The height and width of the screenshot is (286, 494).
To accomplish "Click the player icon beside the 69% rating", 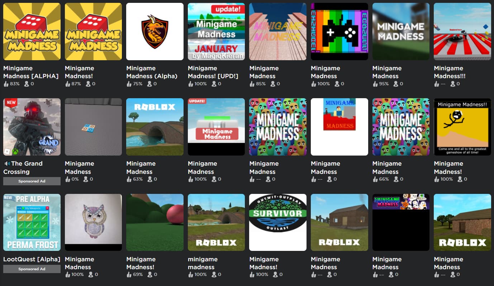I will point(150,275).
